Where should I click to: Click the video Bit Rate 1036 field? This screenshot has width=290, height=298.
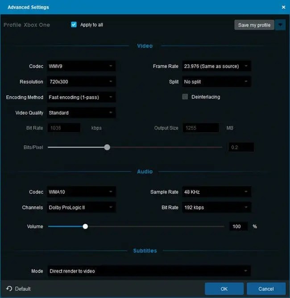click(64, 128)
